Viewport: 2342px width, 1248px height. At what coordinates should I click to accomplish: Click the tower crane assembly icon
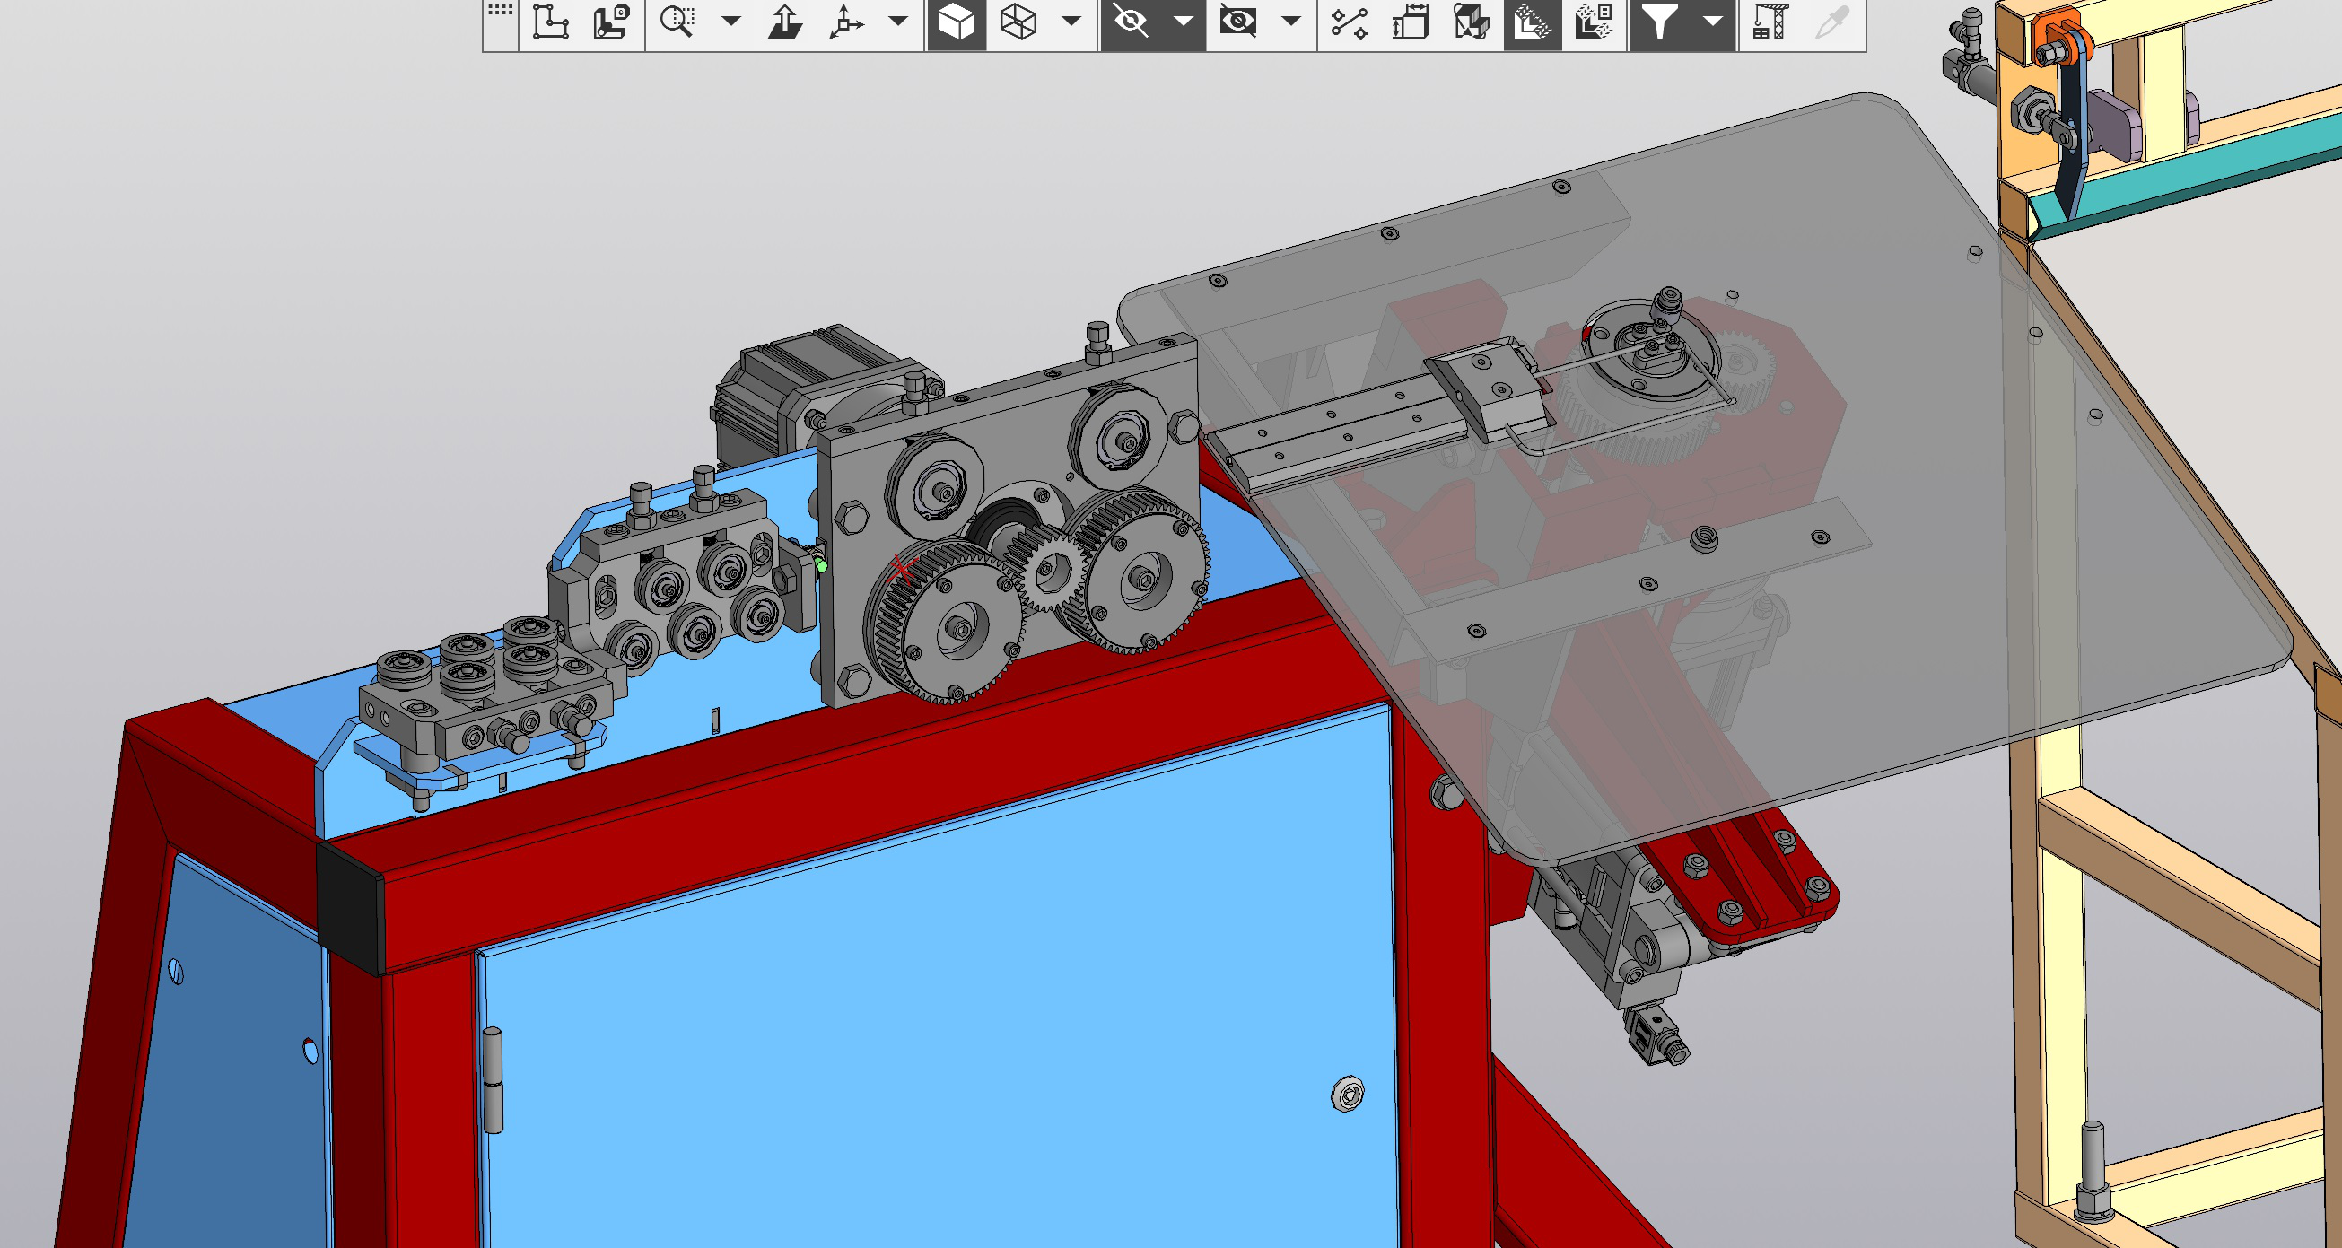point(1770,21)
